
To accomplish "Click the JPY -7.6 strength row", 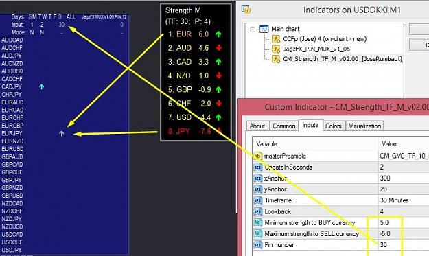I will pos(195,131).
